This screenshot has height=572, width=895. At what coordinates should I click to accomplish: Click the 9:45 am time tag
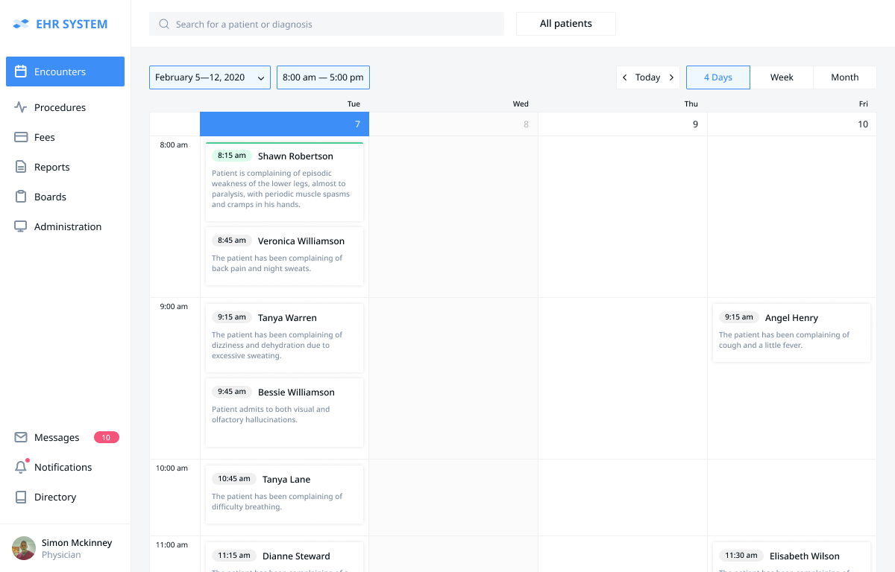point(231,392)
